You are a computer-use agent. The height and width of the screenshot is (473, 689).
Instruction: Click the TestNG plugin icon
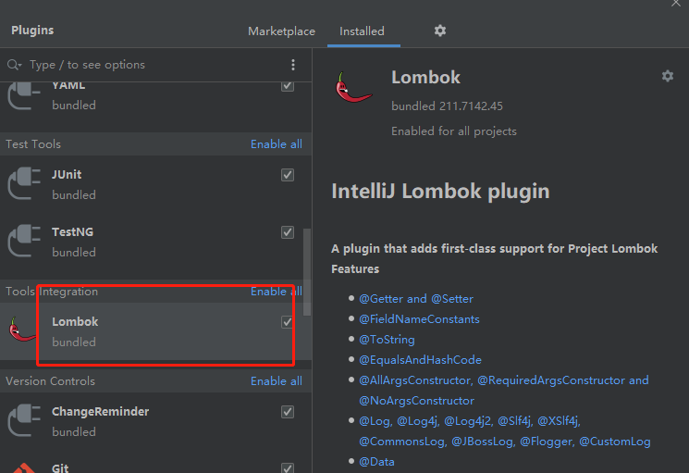[x=24, y=241]
